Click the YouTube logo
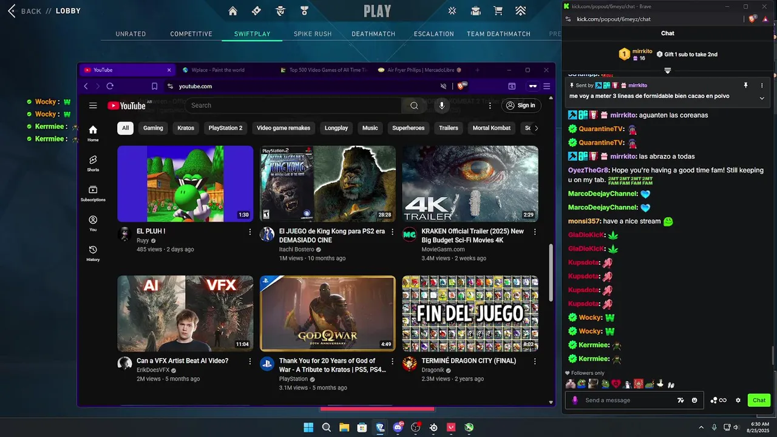Screen dimensions: 777x437 pyautogui.click(x=126, y=106)
